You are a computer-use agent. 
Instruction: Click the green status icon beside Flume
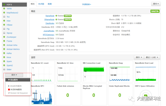[4, 41]
